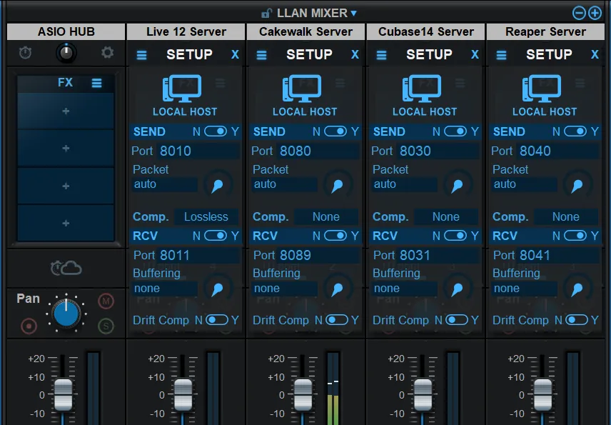Mute the ASIO HUB channel
Image resolution: width=611 pixels, height=425 pixels.
click(106, 301)
